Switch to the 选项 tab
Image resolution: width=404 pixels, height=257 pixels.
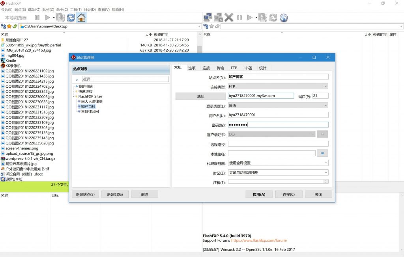(192, 68)
